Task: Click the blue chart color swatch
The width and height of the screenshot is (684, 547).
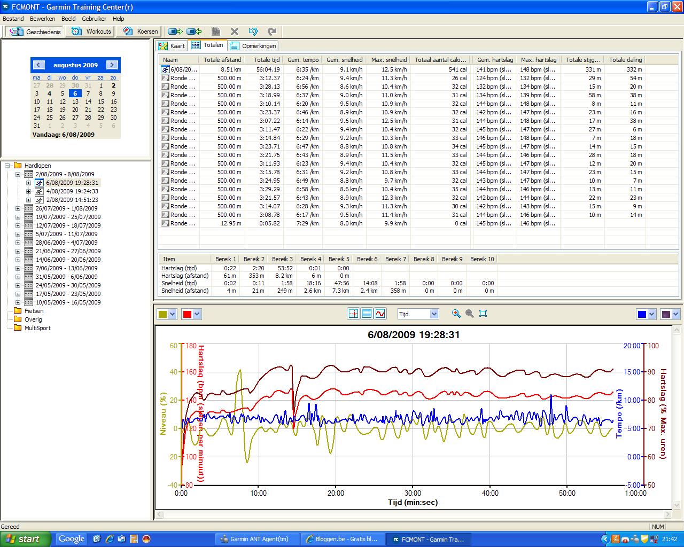Action: (x=642, y=314)
